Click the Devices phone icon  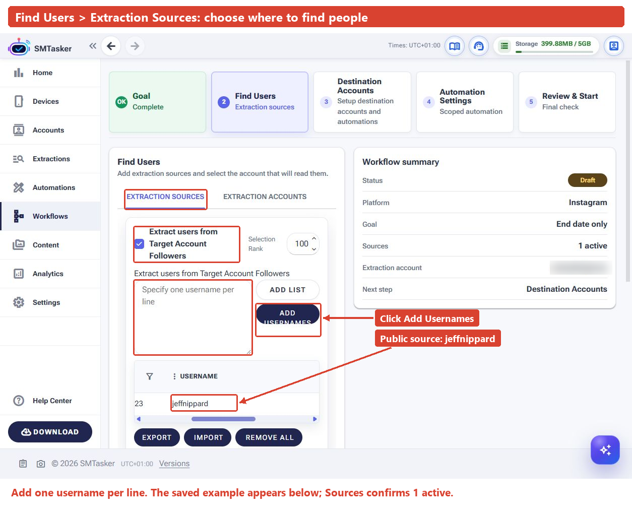pos(19,101)
